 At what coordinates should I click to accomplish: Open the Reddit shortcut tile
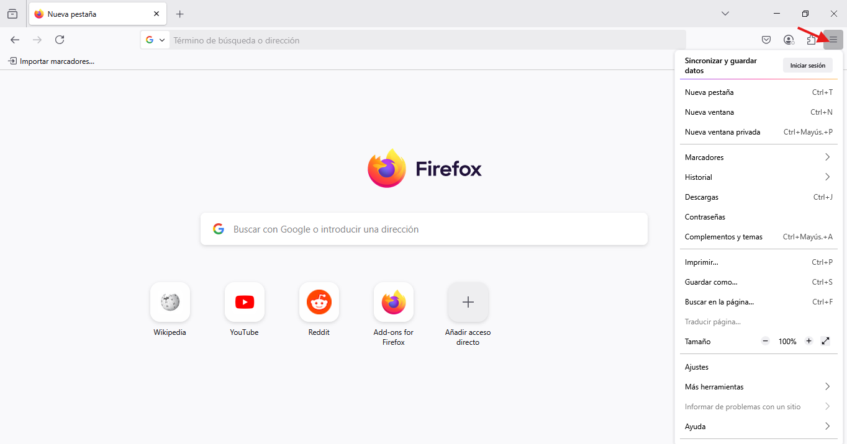[319, 310]
